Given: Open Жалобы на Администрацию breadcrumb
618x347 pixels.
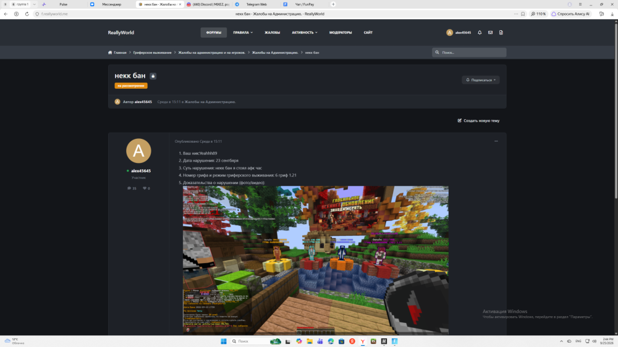Looking at the screenshot, I should 275,52.
